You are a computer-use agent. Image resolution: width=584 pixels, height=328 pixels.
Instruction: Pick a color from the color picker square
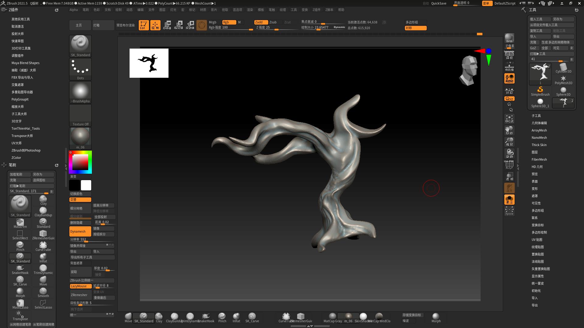[x=80, y=162]
